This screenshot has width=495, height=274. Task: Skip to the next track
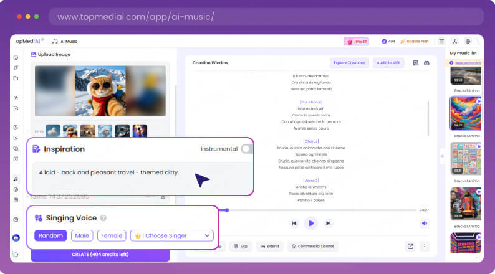[x=328, y=223]
